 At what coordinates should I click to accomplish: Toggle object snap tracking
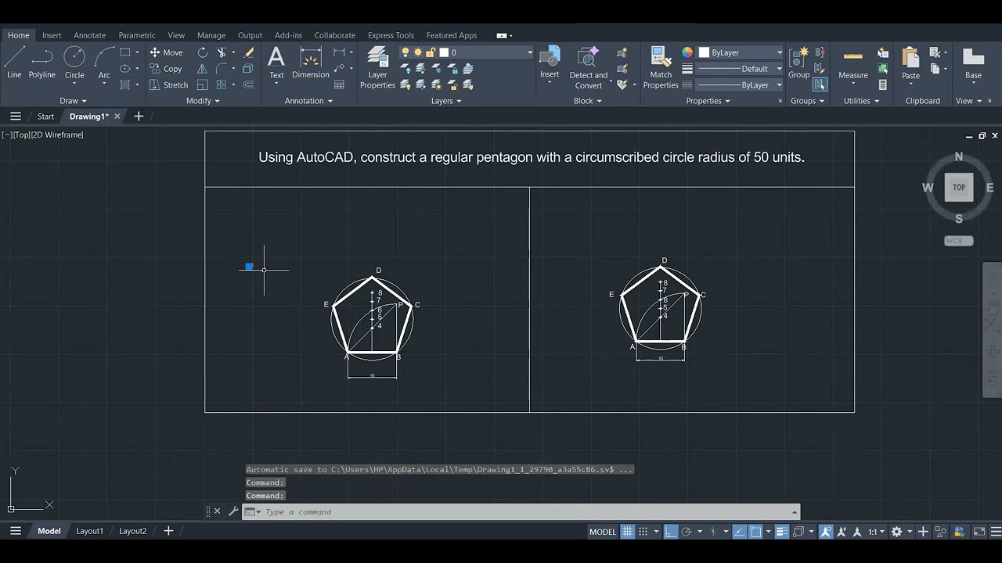click(741, 532)
